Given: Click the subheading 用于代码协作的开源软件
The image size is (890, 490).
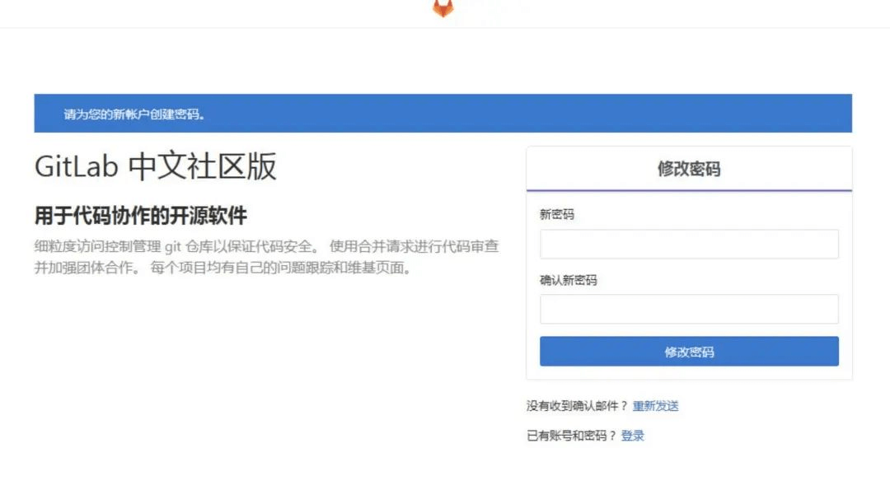Looking at the screenshot, I should tap(141, 216).
